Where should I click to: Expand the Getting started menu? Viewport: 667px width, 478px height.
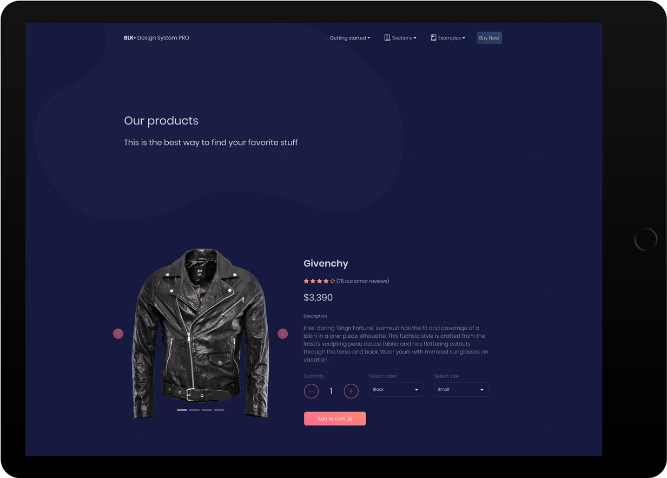350,38
